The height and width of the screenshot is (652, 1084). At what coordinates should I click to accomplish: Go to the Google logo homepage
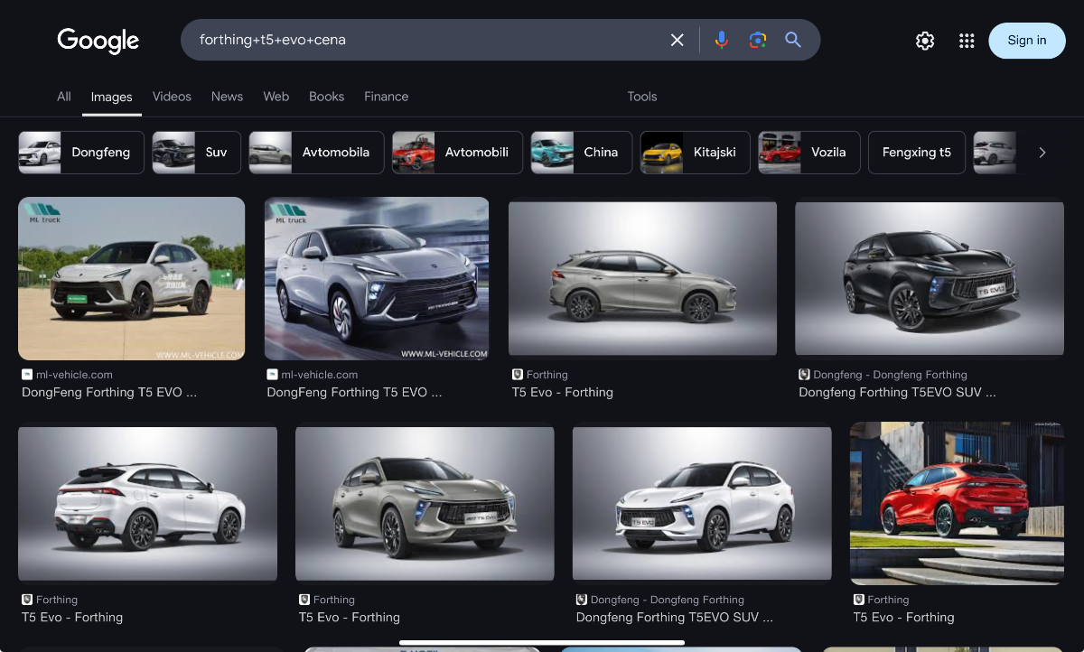(98, 41)
